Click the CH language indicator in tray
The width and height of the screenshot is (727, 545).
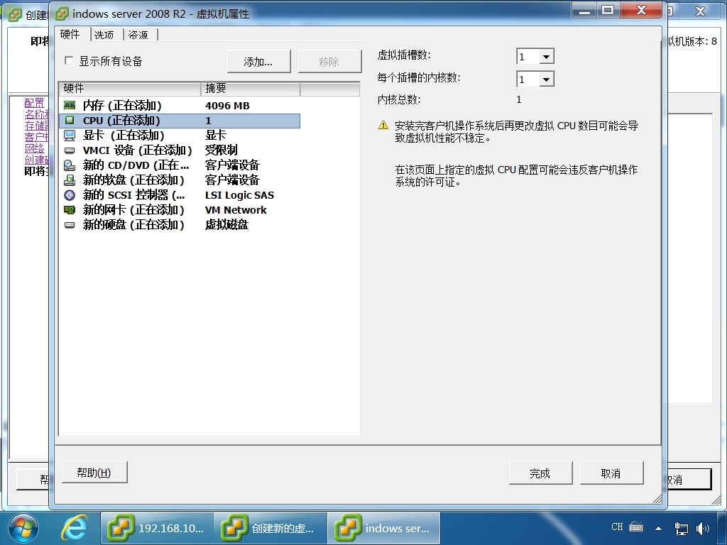[x=617, y=527]
